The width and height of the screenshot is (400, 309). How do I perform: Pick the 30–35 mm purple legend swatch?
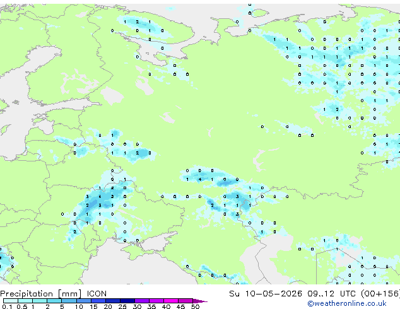(x=141, y=301)
